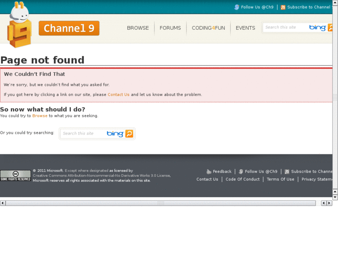
Task: Click the Channel 9 mascot logo
Action: tap(20, 24)
